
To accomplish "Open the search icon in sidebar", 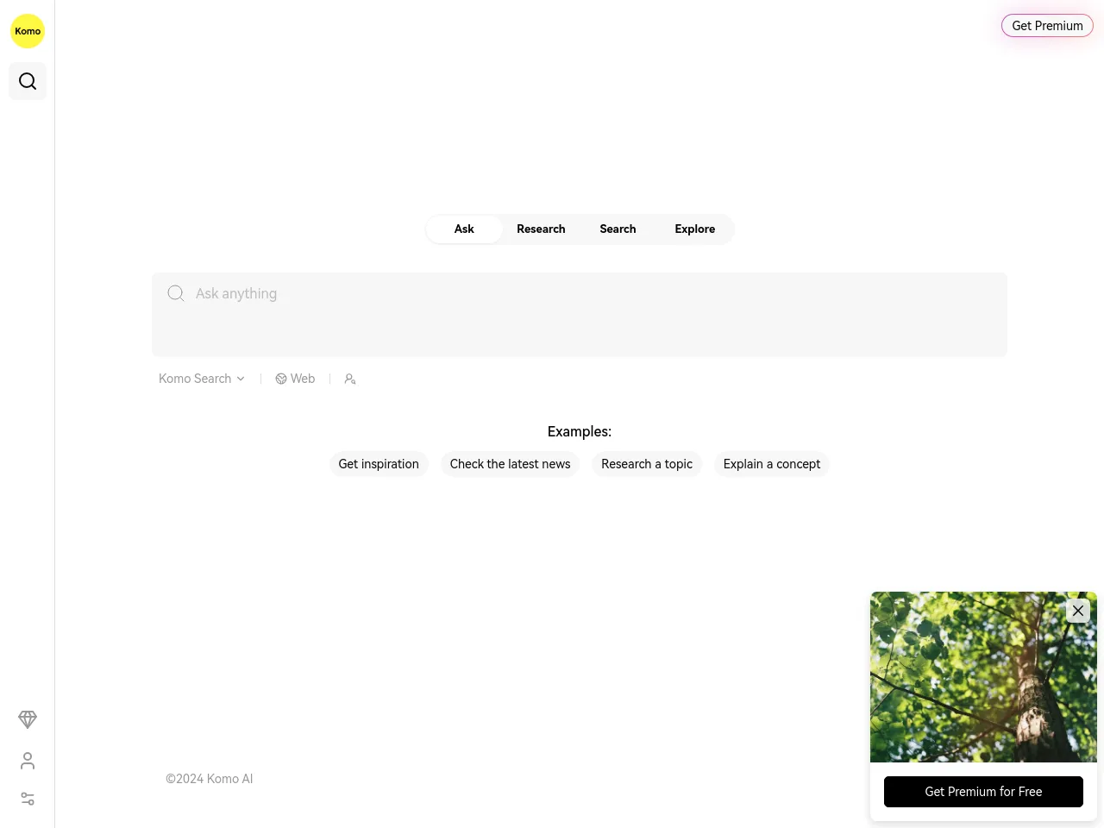I will [x=28, y=81].
